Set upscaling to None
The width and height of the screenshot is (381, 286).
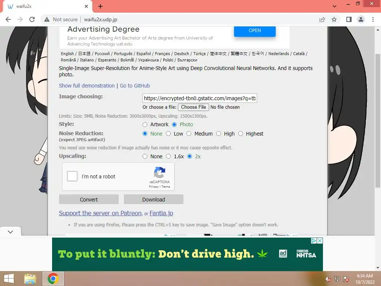[x=145, y=156]
